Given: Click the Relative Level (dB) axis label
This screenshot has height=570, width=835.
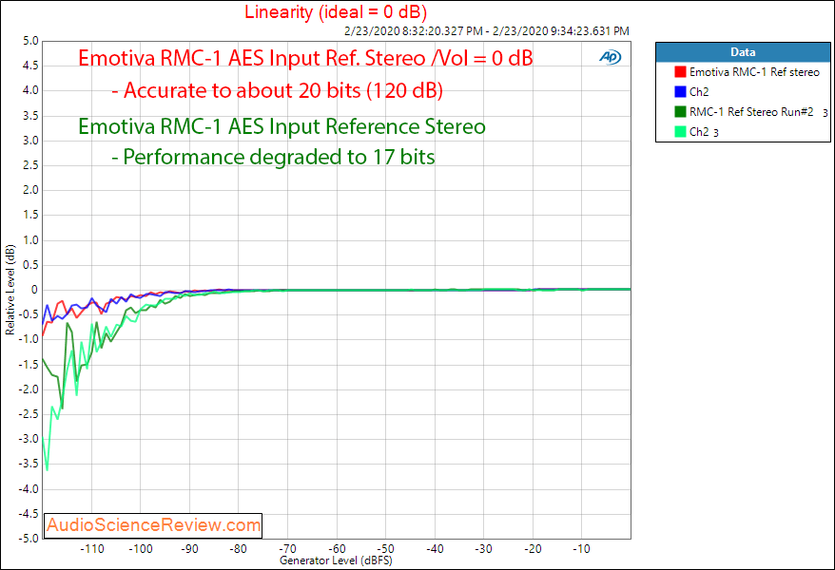Looking at the screenshot, I should 10,290.
